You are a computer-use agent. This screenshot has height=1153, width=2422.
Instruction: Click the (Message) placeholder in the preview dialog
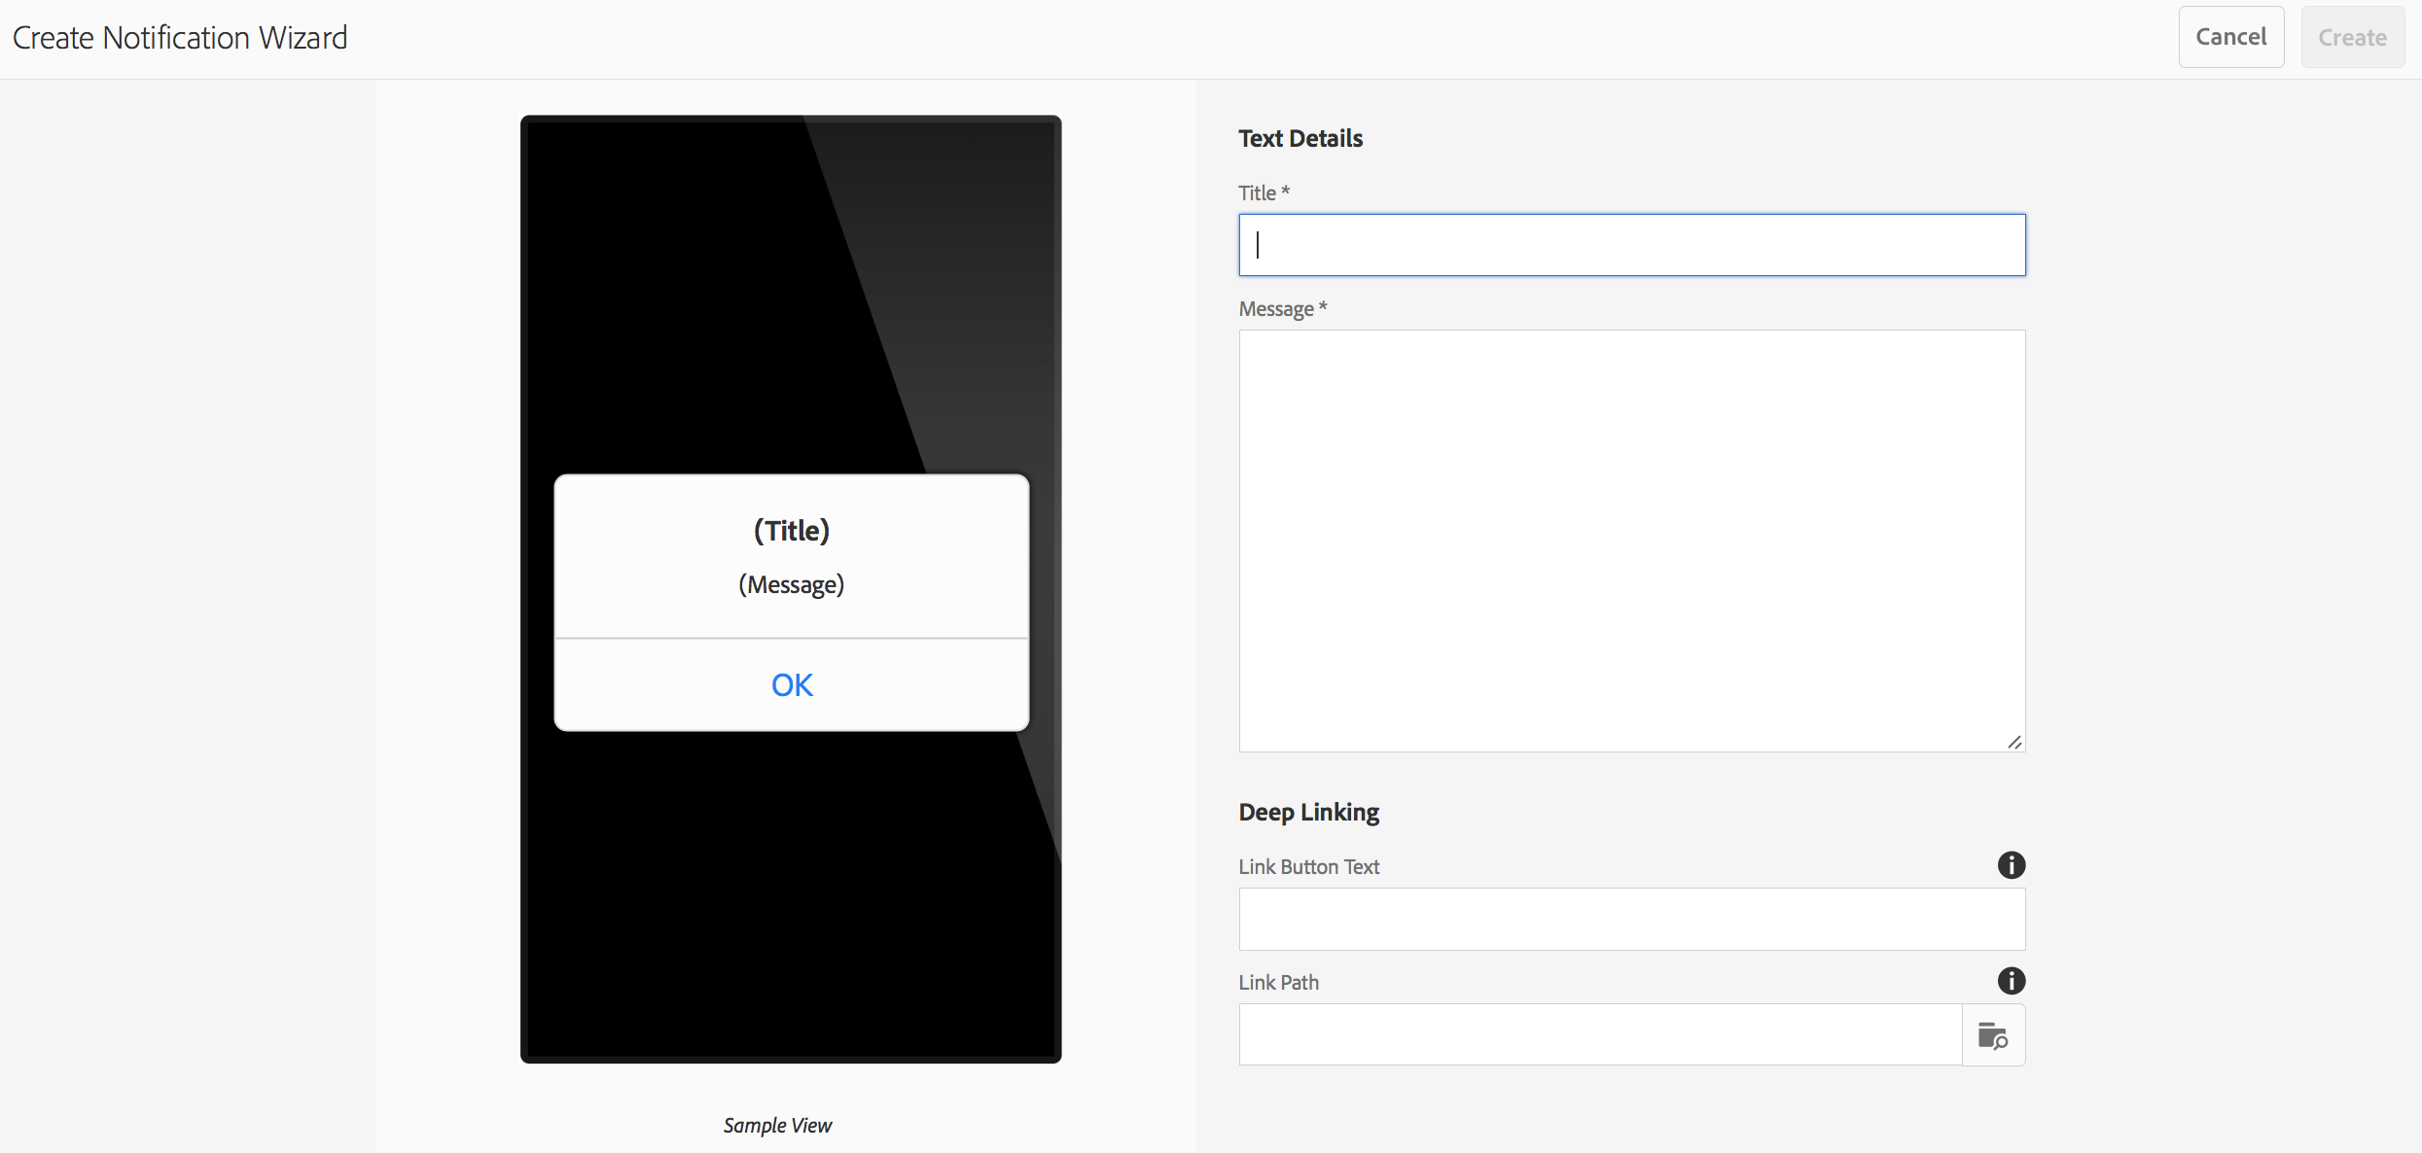coord(792,585)
